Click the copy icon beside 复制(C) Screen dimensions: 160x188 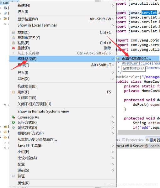[x=13, y=33]
